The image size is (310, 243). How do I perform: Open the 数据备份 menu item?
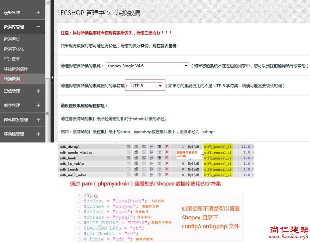[x=12, y=39]
